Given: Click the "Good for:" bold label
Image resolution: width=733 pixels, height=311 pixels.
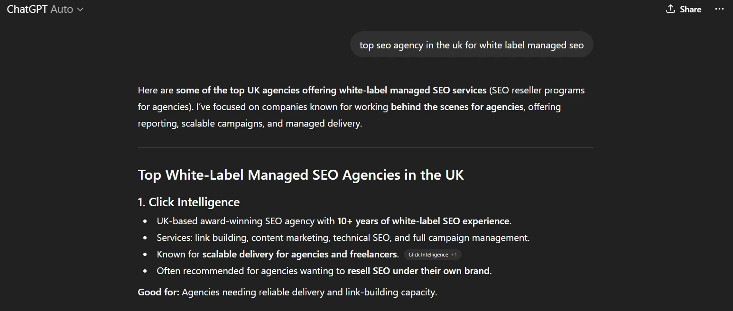Looking at the screenshot, I should pos(158,292).
